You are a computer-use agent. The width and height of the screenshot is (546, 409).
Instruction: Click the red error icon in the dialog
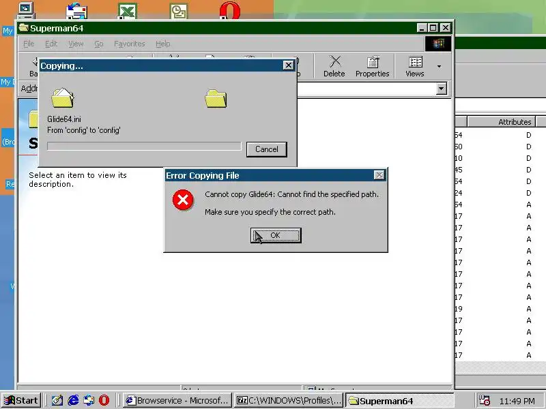pyautogui.click(x=183, y=200)
